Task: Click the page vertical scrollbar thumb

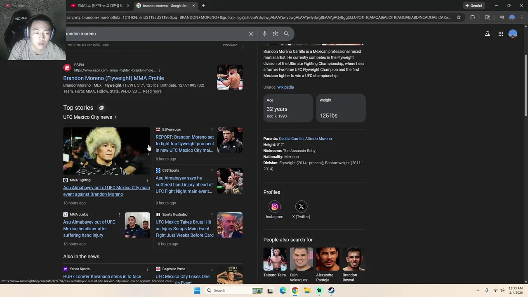Action: pos(526,85)
